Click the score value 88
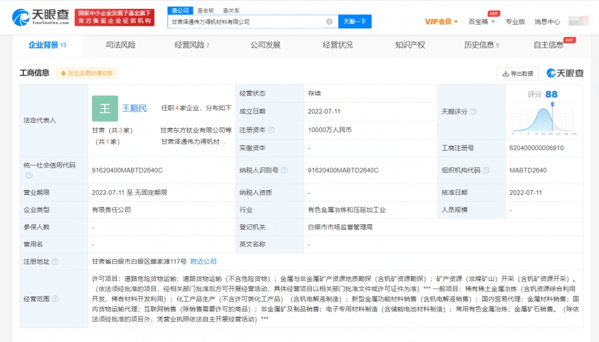 point(551,94)
